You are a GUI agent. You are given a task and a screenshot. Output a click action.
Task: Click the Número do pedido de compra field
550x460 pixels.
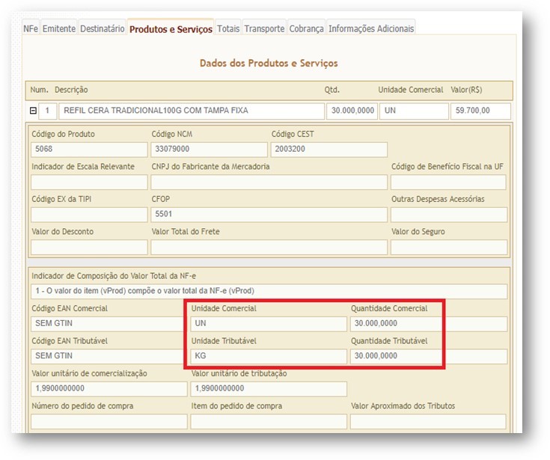(x=109, y=421)
